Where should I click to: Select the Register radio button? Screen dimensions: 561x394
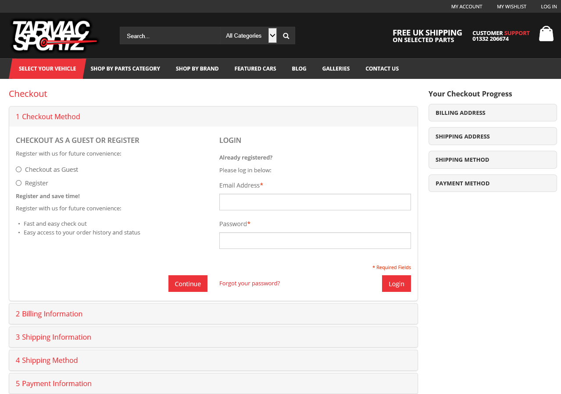click(19, 183)
